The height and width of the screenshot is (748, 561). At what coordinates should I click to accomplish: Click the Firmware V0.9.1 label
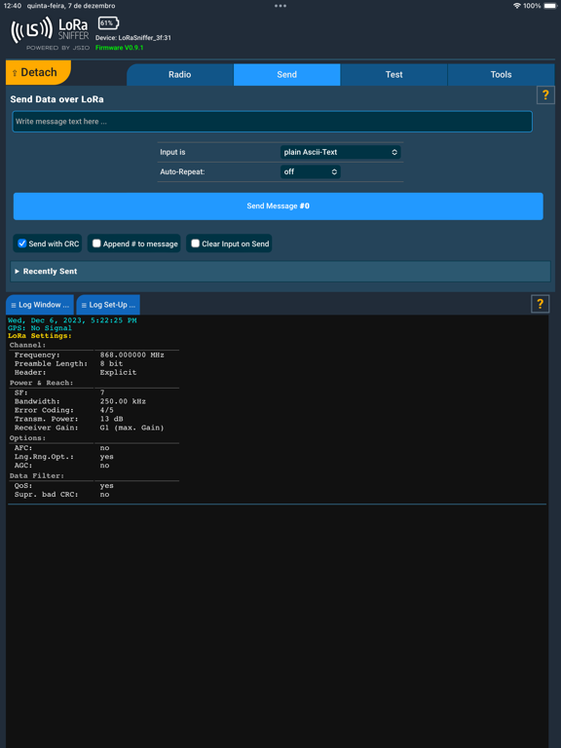pos(119,48)
